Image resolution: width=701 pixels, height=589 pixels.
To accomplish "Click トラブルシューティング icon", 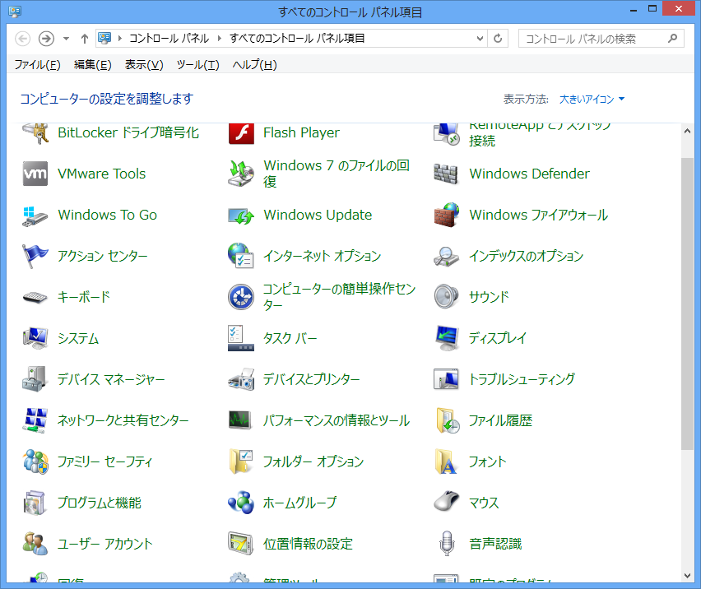I will pyautogui.click(x=447, y=379).
